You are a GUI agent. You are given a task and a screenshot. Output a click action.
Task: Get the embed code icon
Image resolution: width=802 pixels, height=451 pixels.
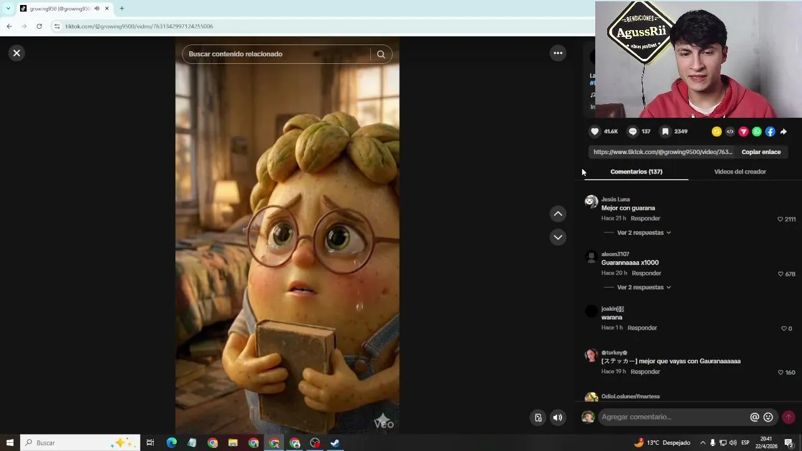click(730, 132)
